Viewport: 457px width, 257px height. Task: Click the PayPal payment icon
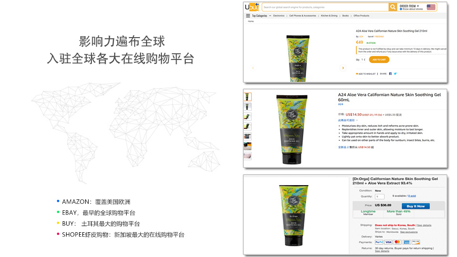pos(379,242)
